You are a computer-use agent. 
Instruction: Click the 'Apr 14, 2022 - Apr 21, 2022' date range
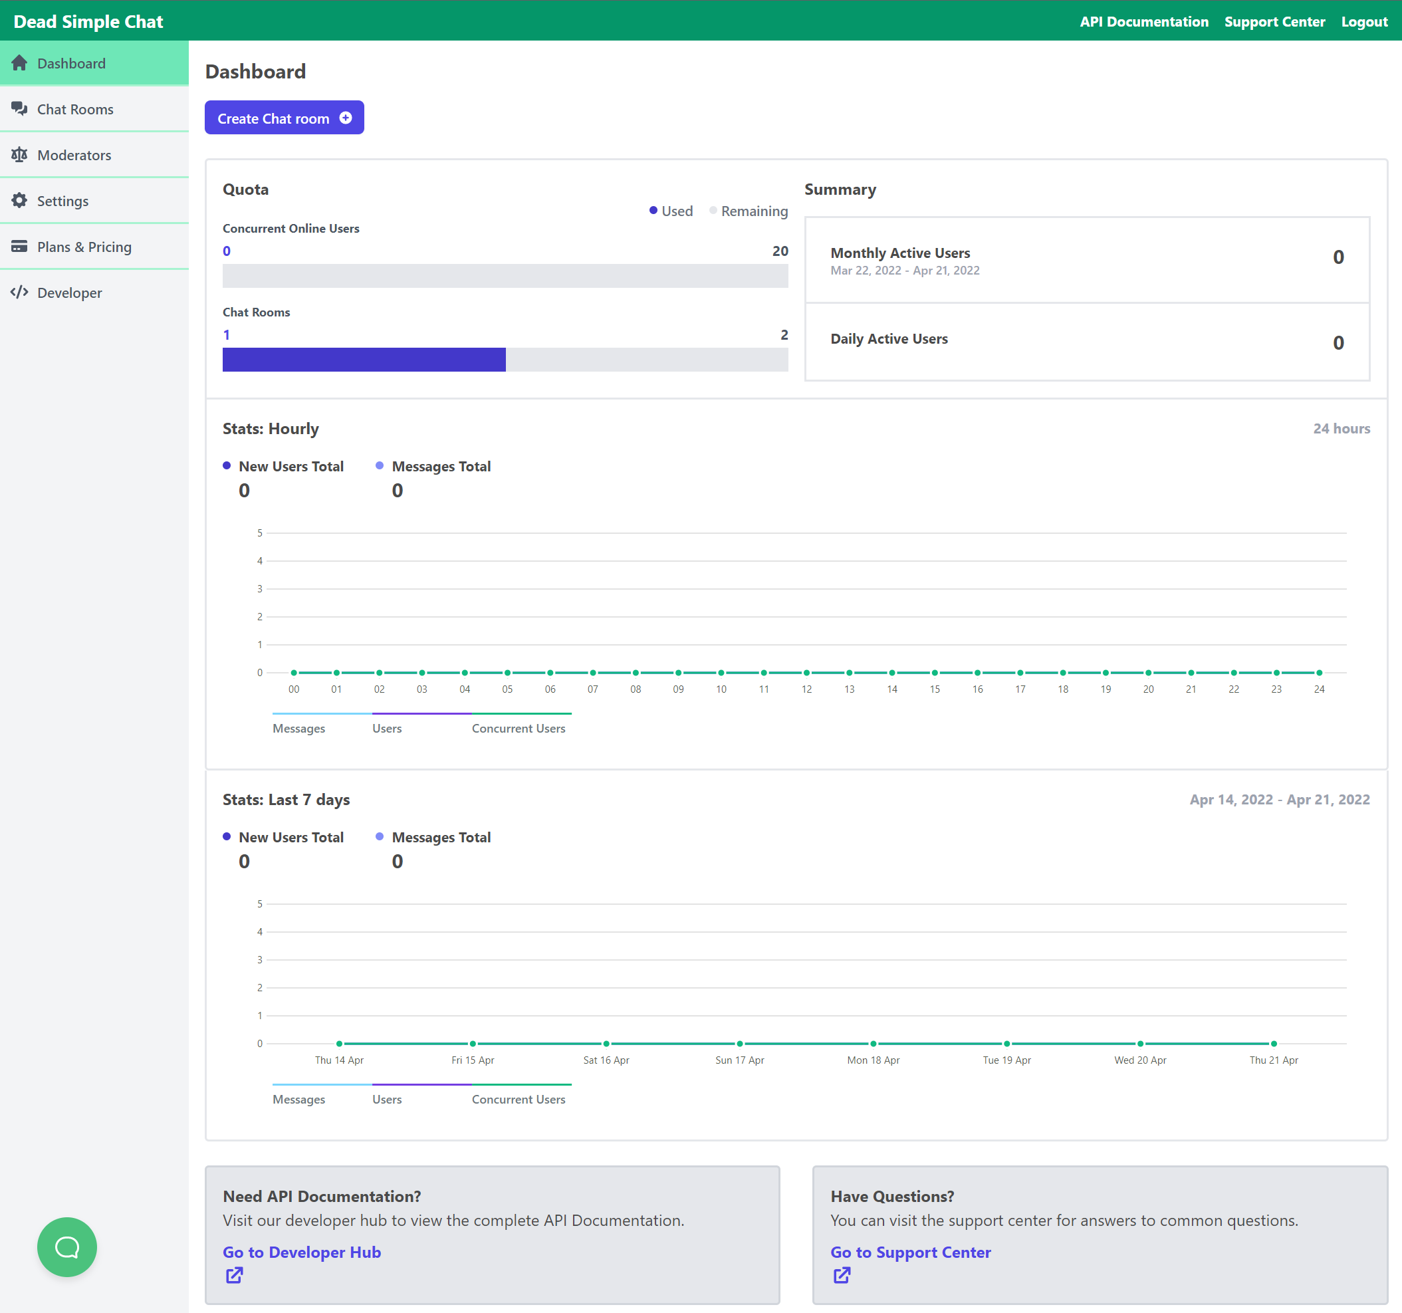click(1279, 800)
